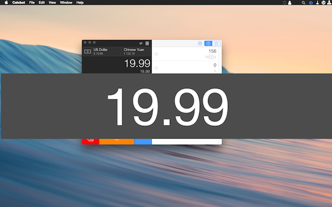
Task: Open the File menu
Action: [x=32, y=3]
